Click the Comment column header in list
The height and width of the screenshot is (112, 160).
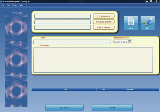[x=129, y=90]
